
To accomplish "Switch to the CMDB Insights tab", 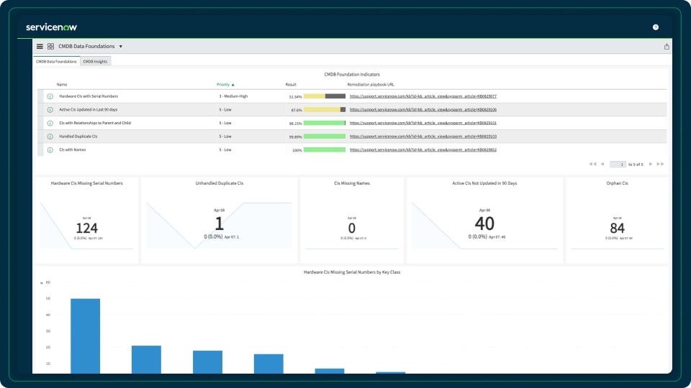I will [95, 62].
